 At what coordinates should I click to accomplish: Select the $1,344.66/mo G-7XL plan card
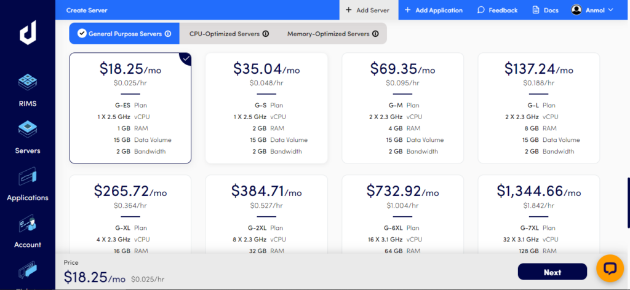click(539, 214)
